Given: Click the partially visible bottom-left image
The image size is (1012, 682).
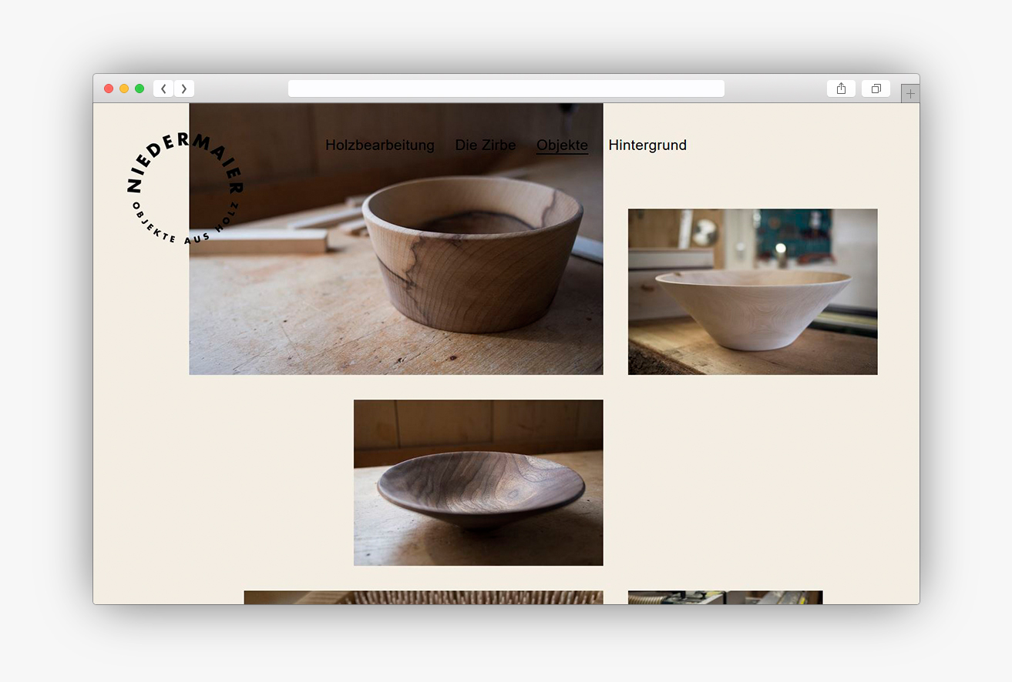Looking at the screenshot, I should click(423, 597).
